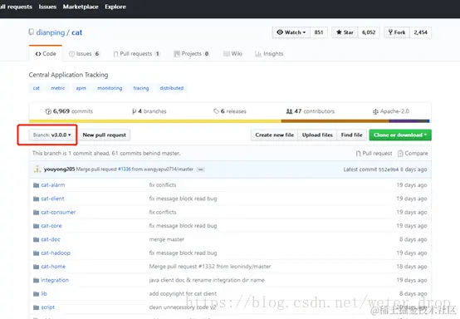Open the cat repository name link

[x=77, y=32]
